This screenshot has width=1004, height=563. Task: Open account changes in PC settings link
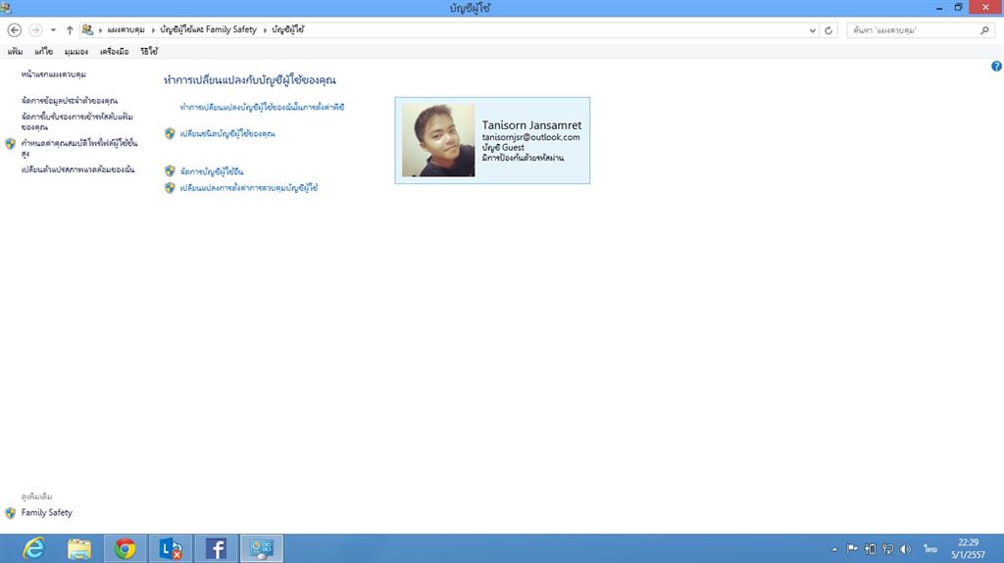tap(262, 107)
